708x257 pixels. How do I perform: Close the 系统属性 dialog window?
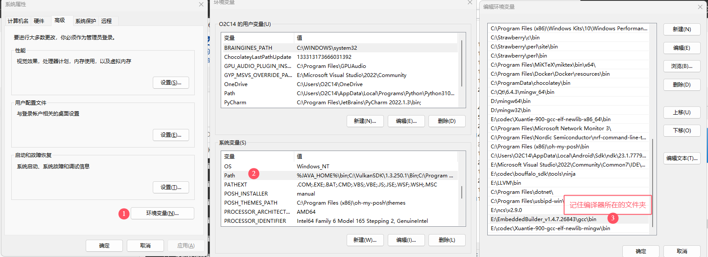coord(201,4)
